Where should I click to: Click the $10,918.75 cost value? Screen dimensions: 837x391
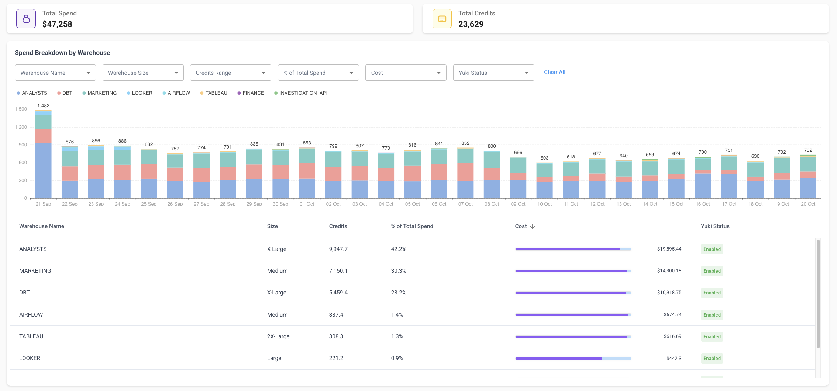tap(669, 293)
